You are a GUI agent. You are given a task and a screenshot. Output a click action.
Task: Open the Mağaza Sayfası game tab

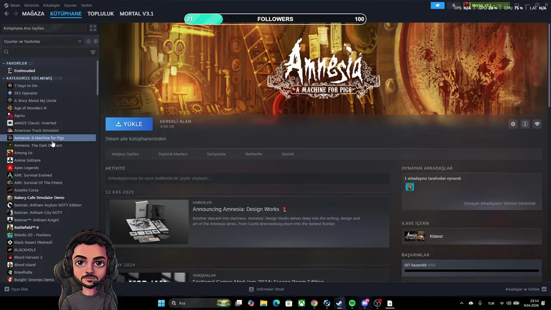point(125,154)
